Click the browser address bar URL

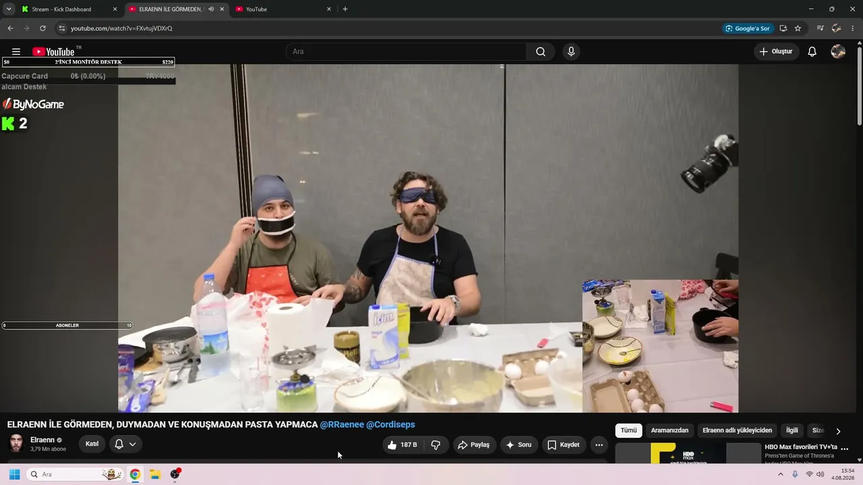click(121, 28)
